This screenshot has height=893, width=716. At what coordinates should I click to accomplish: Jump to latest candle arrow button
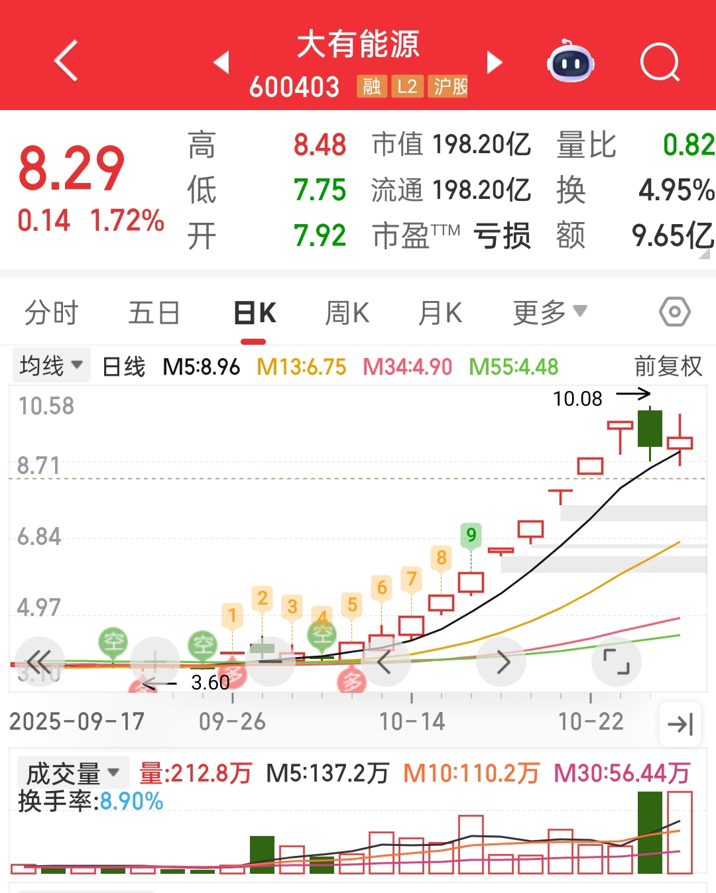[x=680, y=724]
